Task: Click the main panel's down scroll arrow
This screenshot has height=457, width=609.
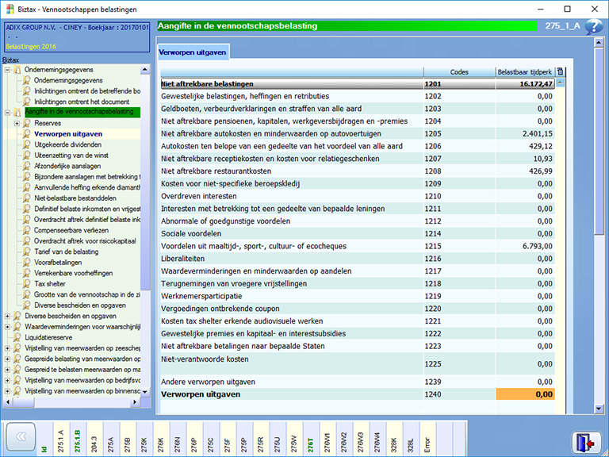Action: [599, 409]
